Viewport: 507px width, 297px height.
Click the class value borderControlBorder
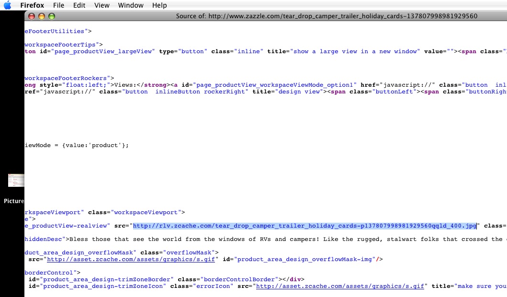(x=239, y=280)
